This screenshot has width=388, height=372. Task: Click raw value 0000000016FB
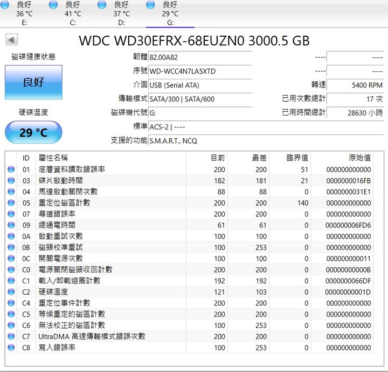pos(349,181)
